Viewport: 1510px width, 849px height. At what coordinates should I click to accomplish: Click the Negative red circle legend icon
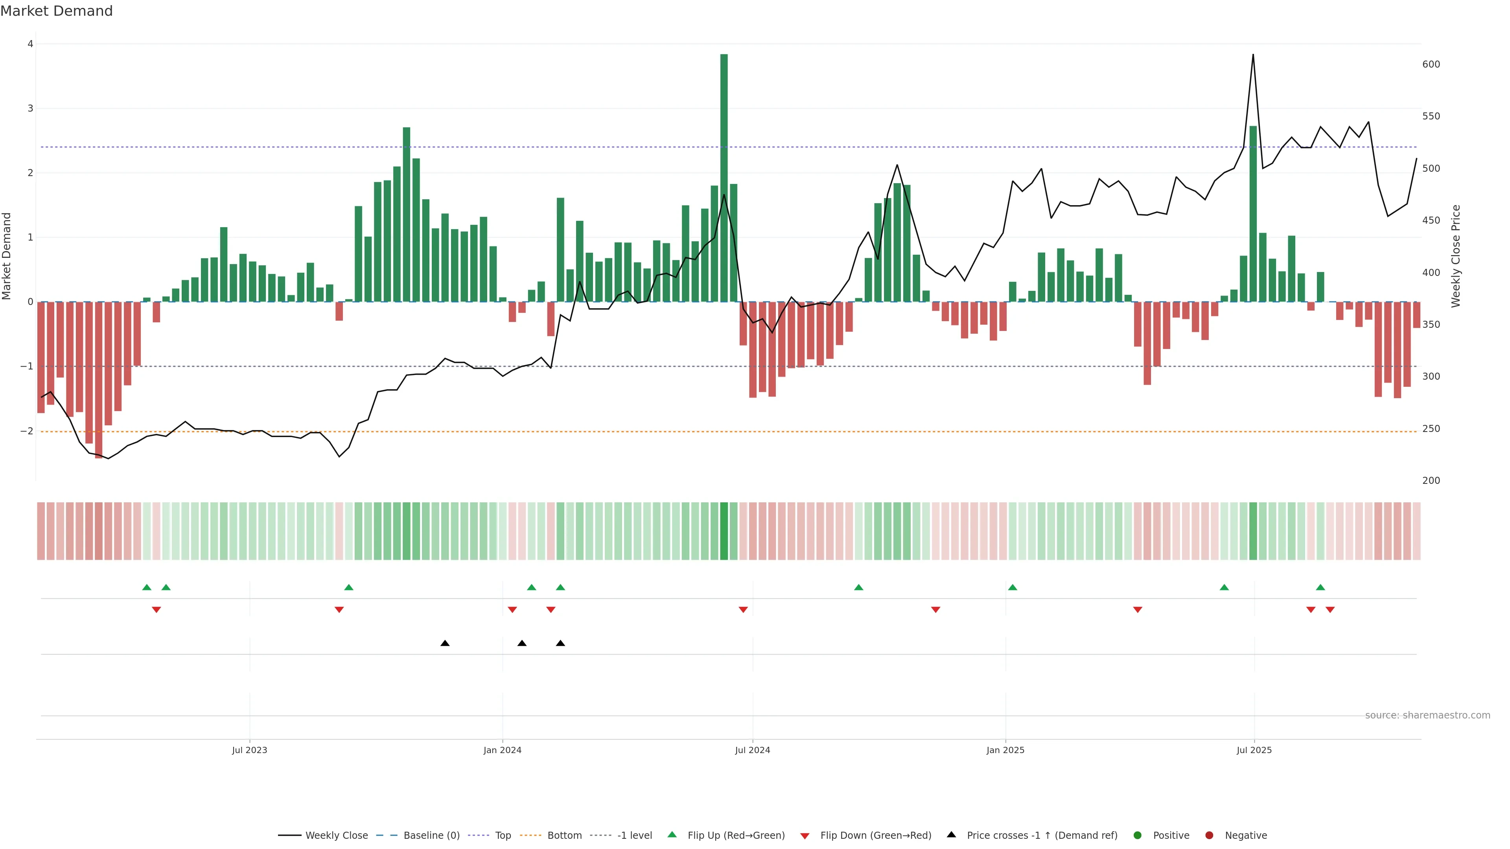1209,836
